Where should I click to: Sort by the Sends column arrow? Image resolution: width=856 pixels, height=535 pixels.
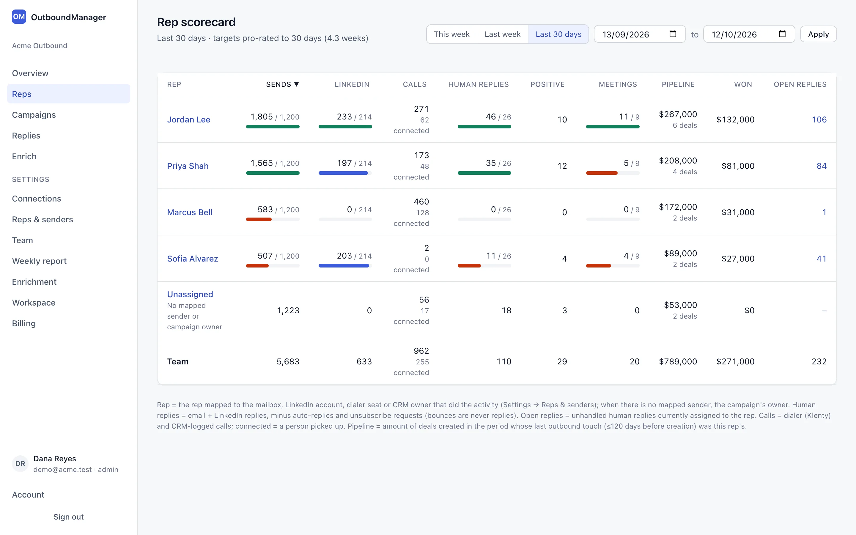[x=296, y=84]
